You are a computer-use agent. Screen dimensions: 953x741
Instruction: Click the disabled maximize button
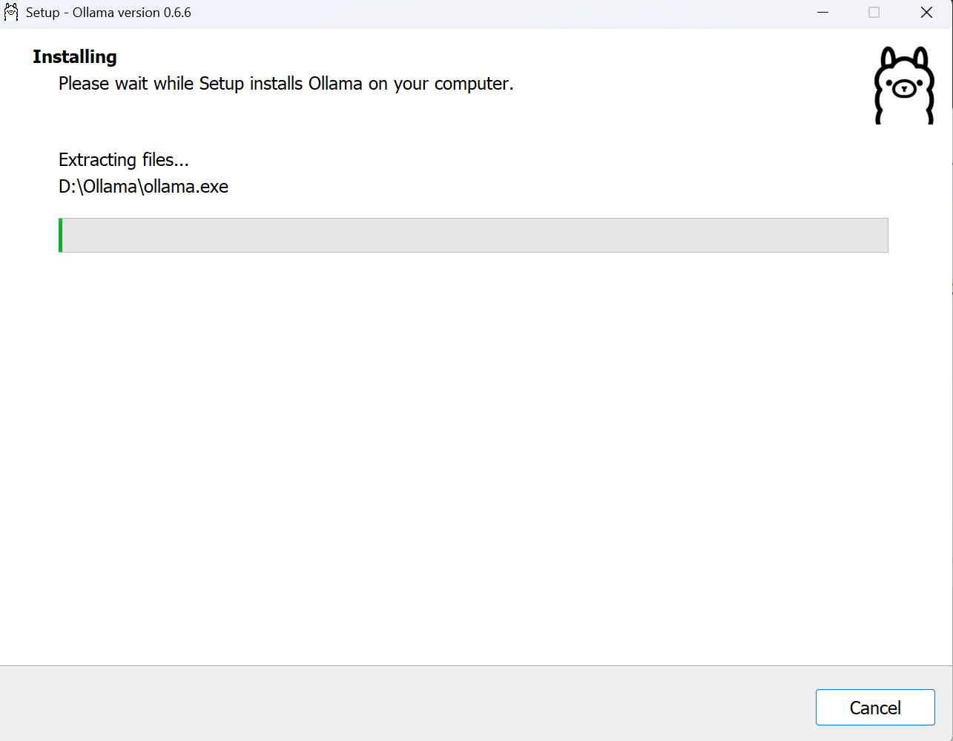tap(874, 13)
